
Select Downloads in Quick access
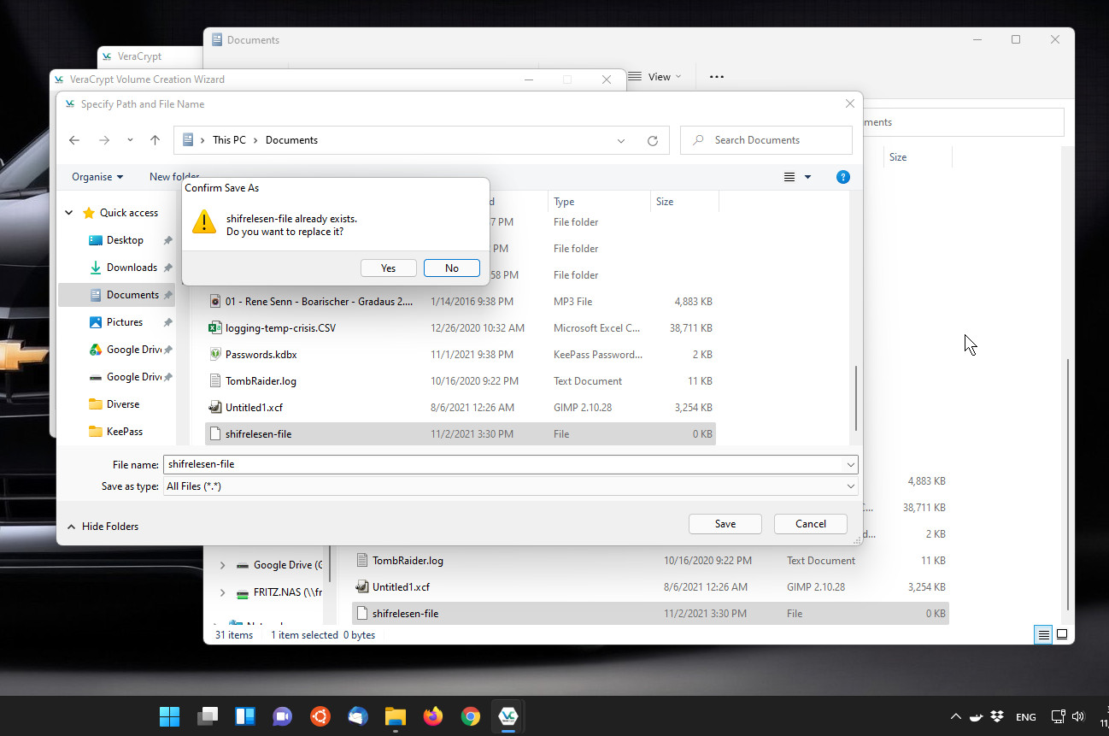(132, 268)
